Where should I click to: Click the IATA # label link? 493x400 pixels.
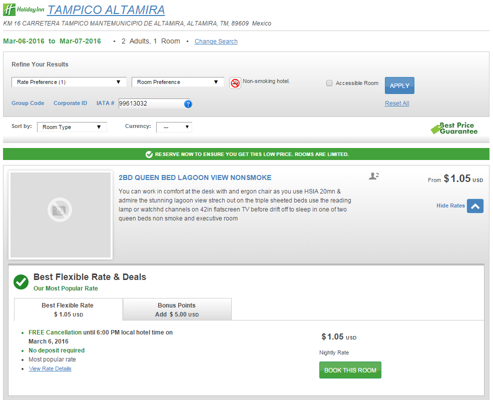(x=105, y=103)
